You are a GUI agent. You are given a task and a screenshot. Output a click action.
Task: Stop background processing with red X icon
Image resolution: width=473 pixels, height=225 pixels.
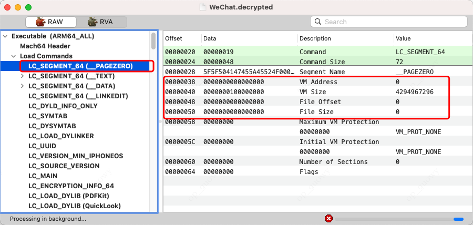(x=329, y=219)
